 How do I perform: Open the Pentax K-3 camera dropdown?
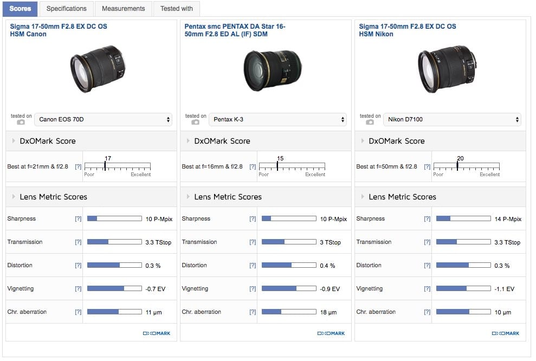tap(277, 119)
